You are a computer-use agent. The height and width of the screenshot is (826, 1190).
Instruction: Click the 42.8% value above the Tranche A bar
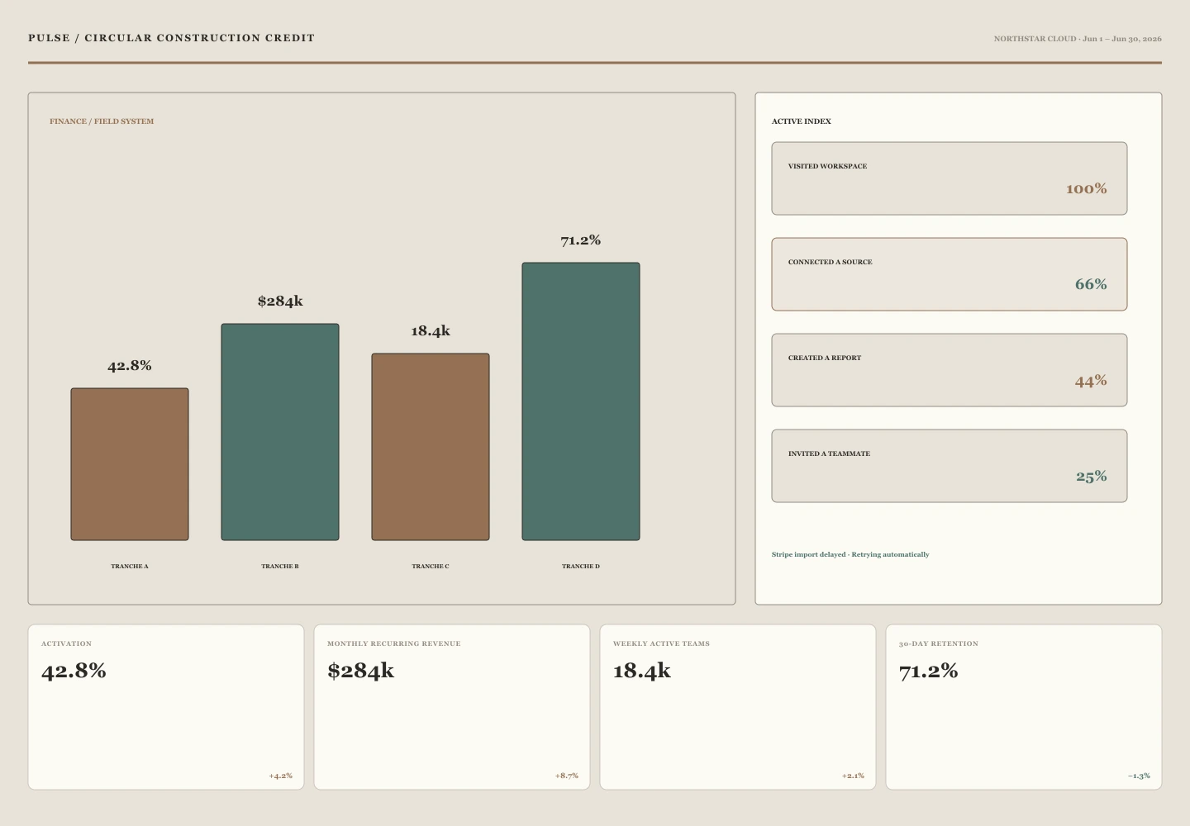130,366
